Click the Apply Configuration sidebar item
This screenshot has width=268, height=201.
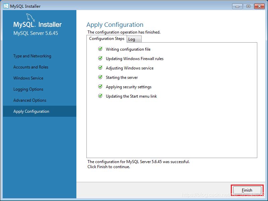[x=31, y=111]
